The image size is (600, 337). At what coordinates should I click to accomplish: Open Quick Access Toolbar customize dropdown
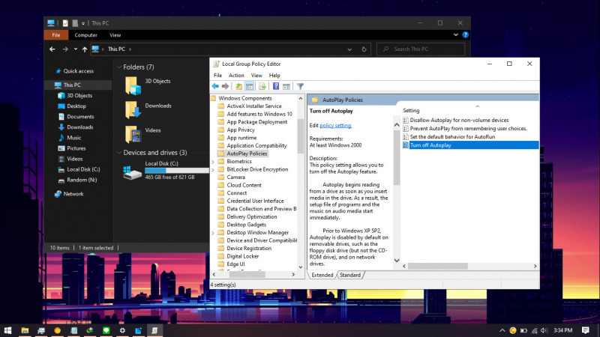point(83,23)
